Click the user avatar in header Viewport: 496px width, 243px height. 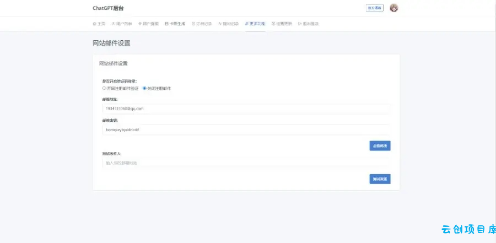coord(394,8)
